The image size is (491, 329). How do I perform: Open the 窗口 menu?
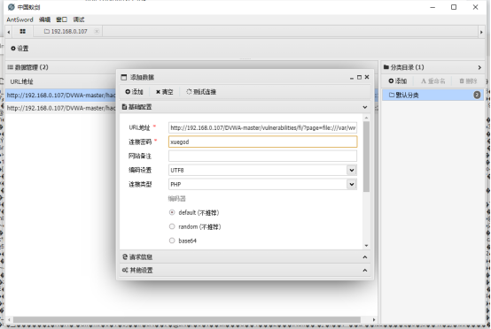[61, 19]
